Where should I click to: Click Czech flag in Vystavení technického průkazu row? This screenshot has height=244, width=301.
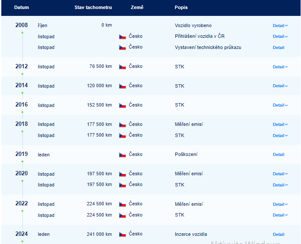point(123,47)
